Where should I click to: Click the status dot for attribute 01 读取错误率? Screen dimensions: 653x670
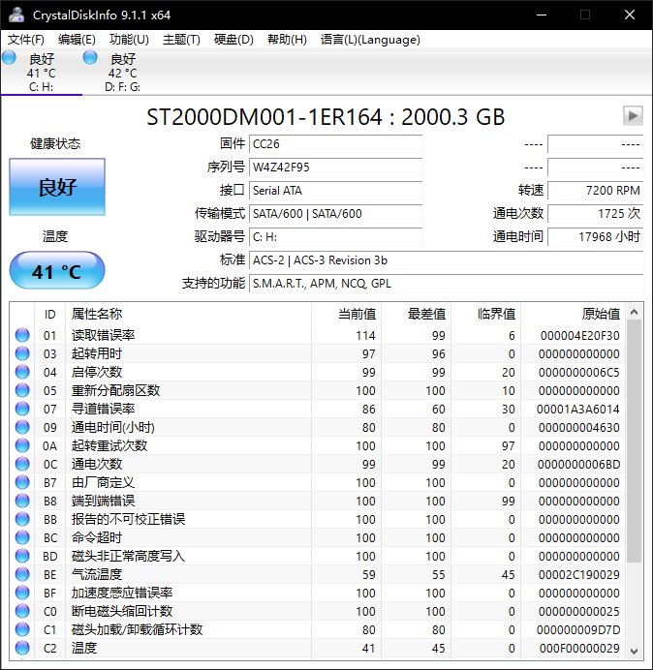(x=22, y=335)
